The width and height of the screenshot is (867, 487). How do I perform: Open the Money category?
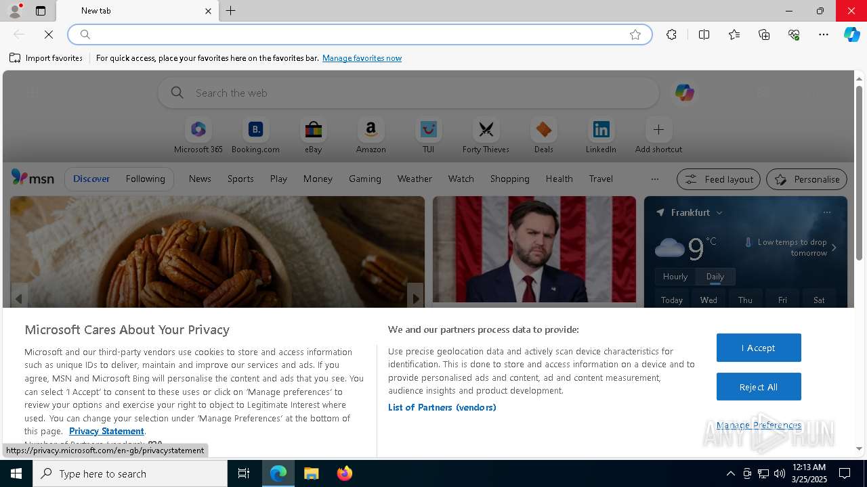point(318,179)
